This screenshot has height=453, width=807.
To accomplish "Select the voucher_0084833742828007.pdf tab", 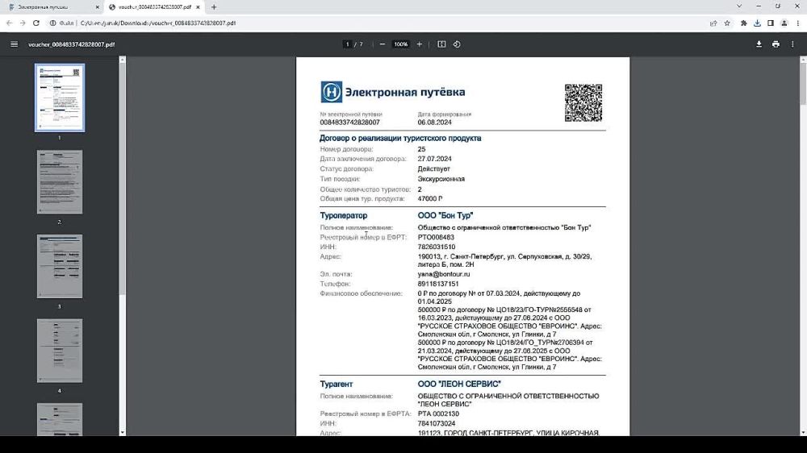I will coord(154,7).
